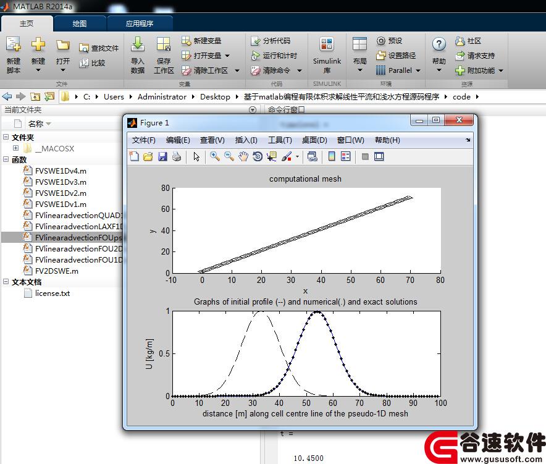
Task: Click Show Plot Tools and Dock icon
Action: [x=379, y=156]
